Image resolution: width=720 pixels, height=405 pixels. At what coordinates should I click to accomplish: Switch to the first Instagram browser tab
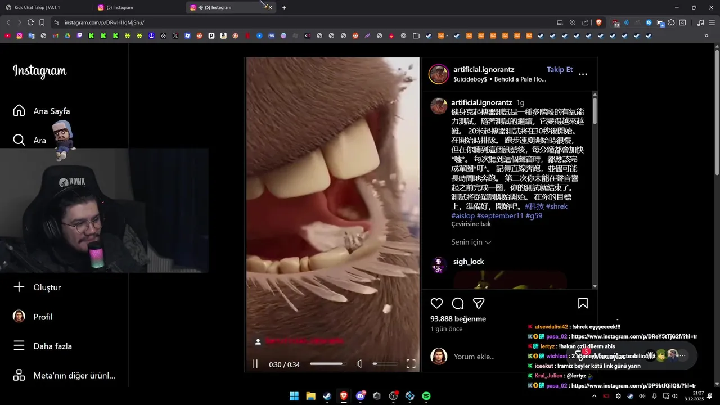click(x=138, y=7)
